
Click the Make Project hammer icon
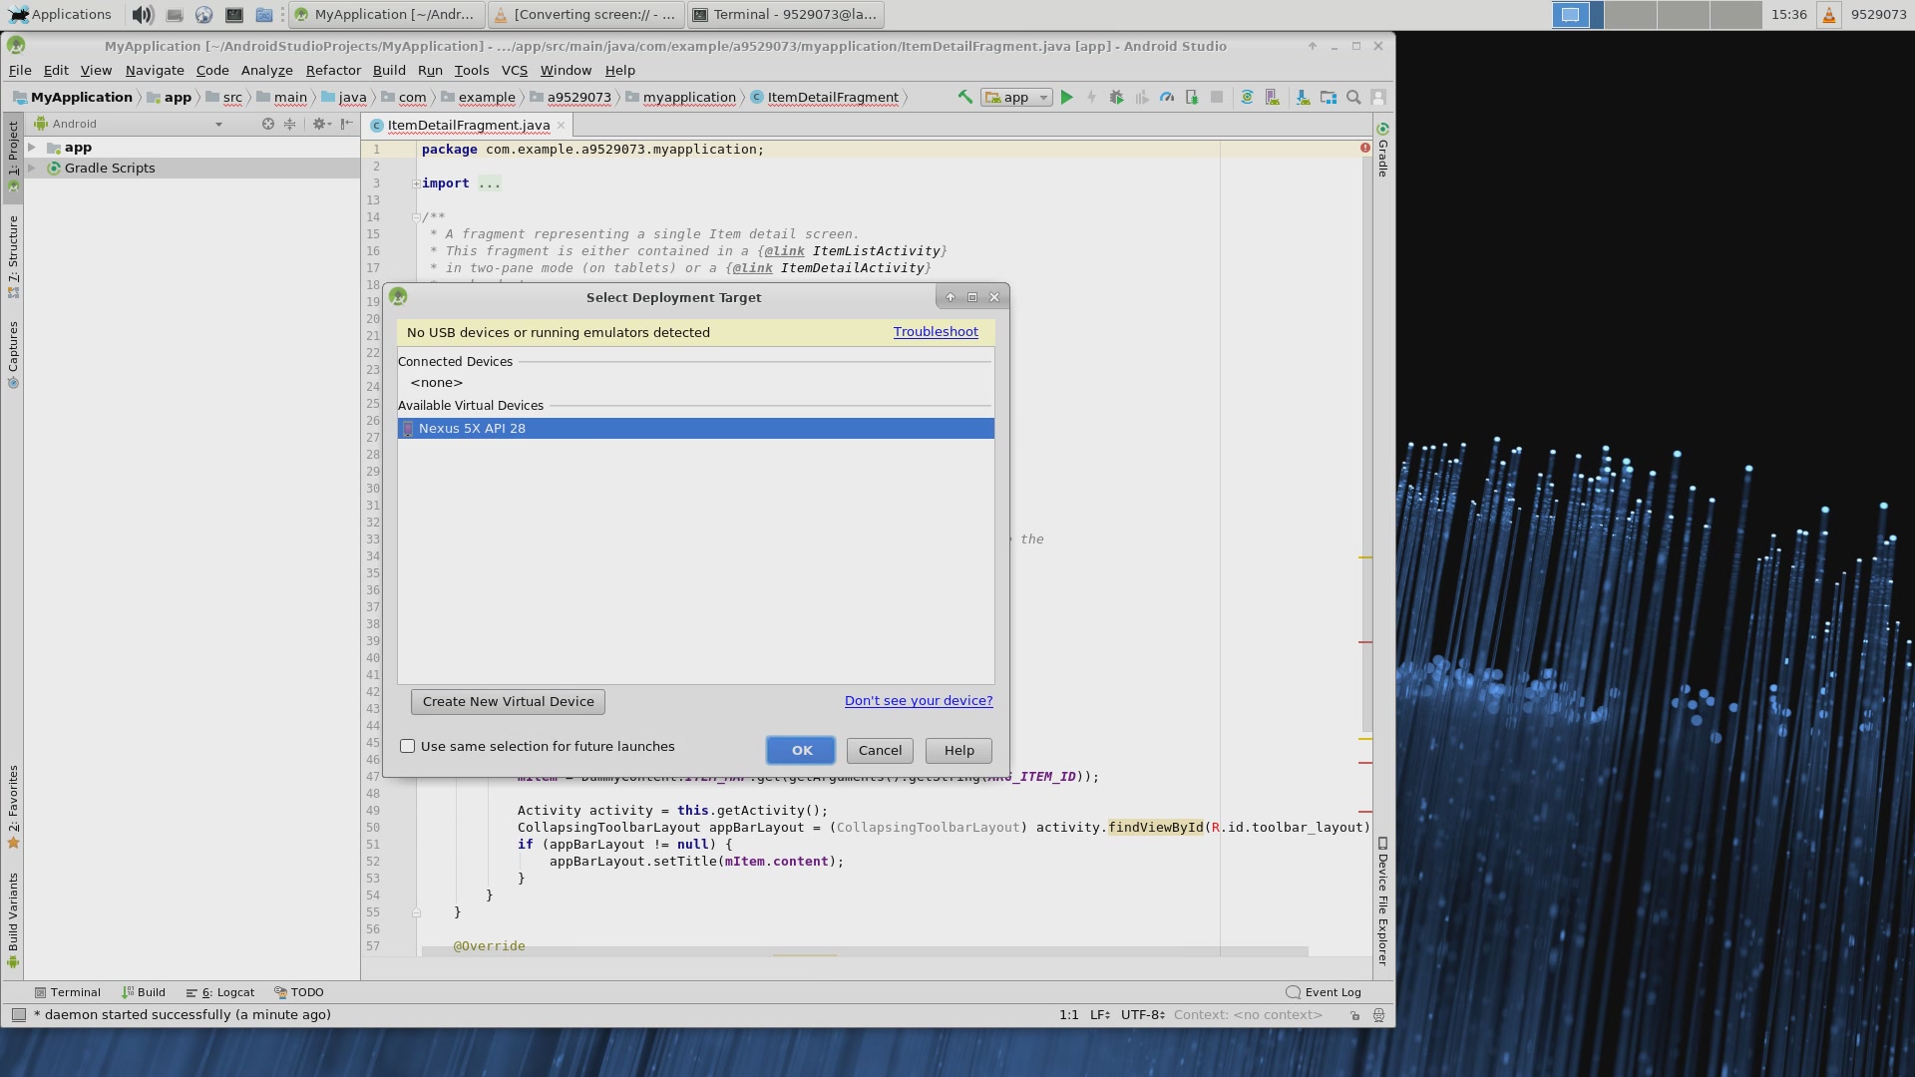pos(964,97)
